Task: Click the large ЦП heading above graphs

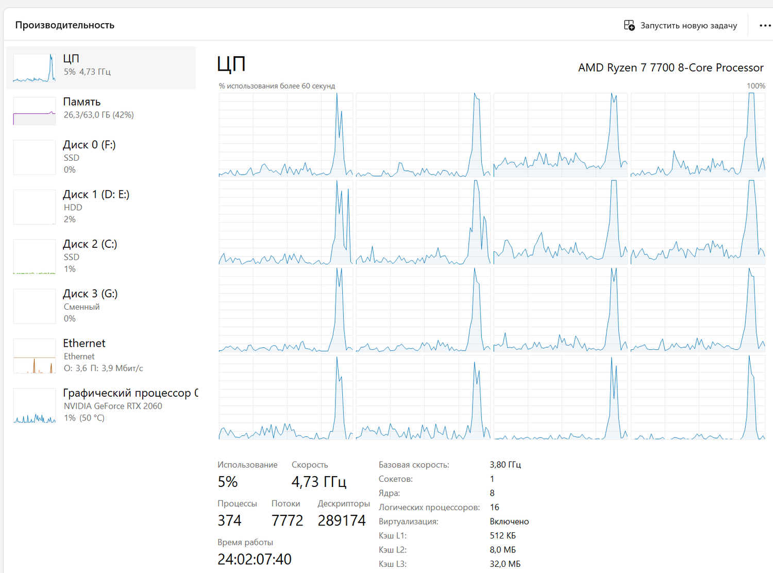Action: [231, 64]
